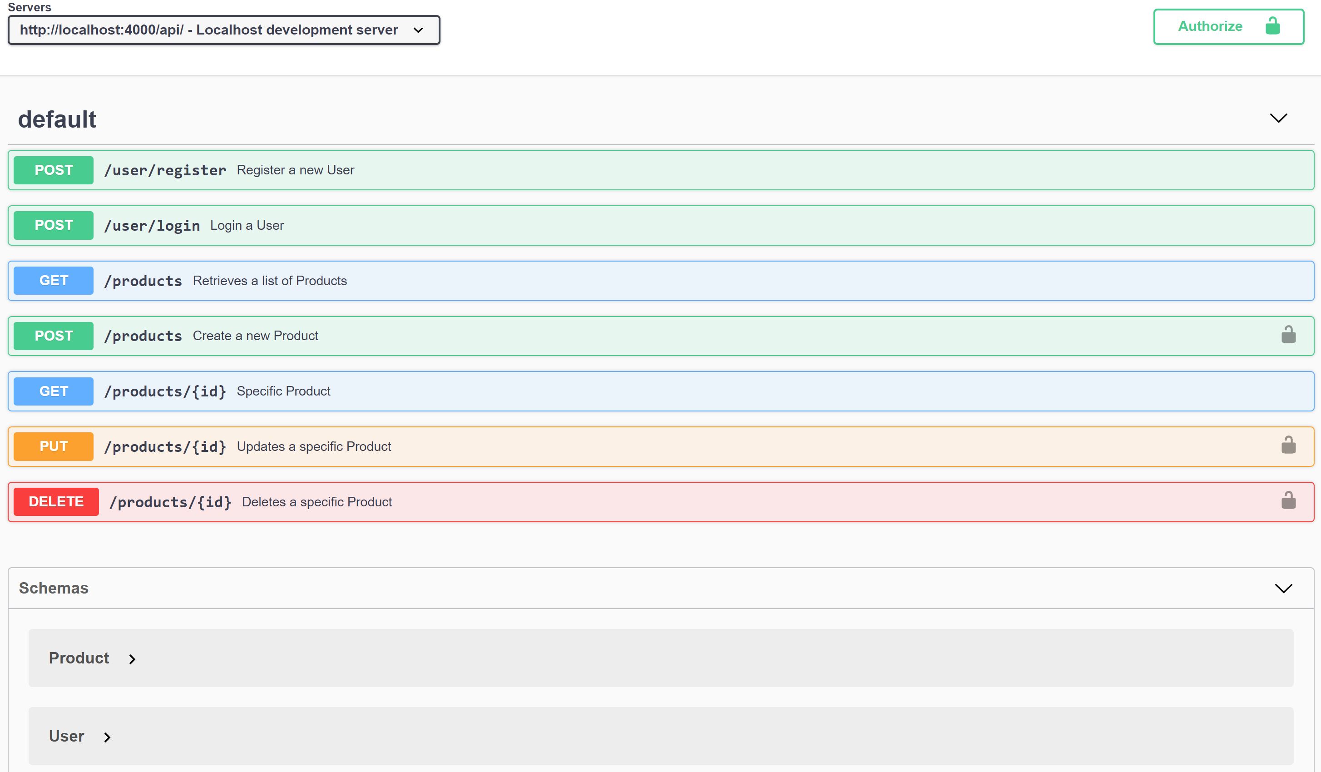Click the /products/{id} path on the GET row
Screen dimensions: 1321x772
click(164, 391)
